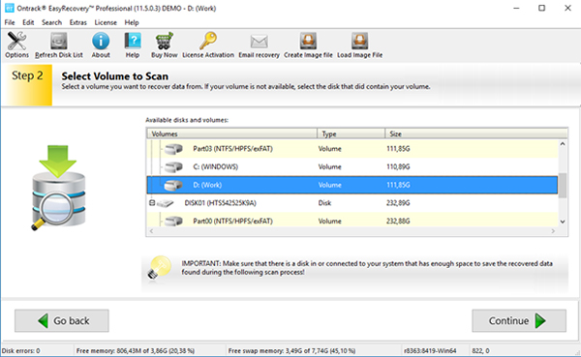This screenshot has height=357, width=581.
Task: Click the Disk type cell for DISK01
Action: tap(324, 203)
